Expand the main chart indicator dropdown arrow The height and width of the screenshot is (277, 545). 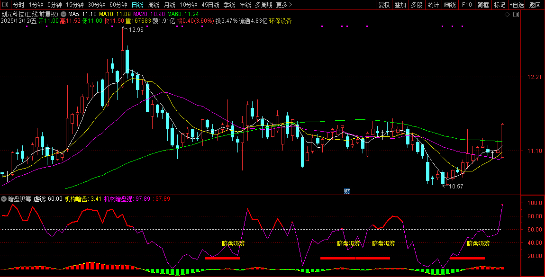pos(64,14)
